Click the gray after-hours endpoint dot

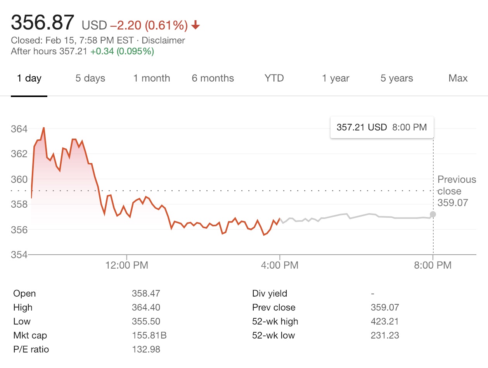pos(433,214)
